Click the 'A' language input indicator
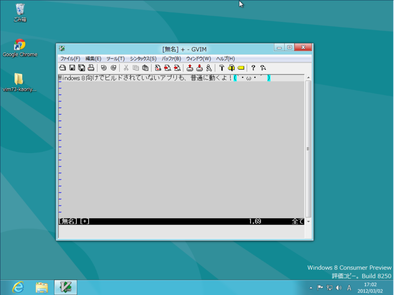The width and height of the screenshot is (394, 295). pos(350,288)
